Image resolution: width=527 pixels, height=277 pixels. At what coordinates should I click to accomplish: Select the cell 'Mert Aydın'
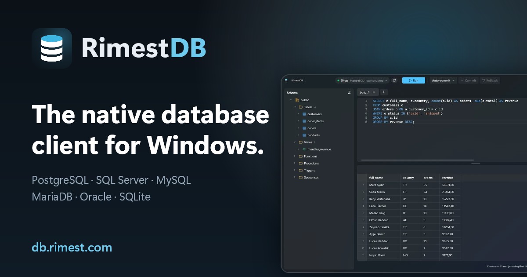(383, 185)
